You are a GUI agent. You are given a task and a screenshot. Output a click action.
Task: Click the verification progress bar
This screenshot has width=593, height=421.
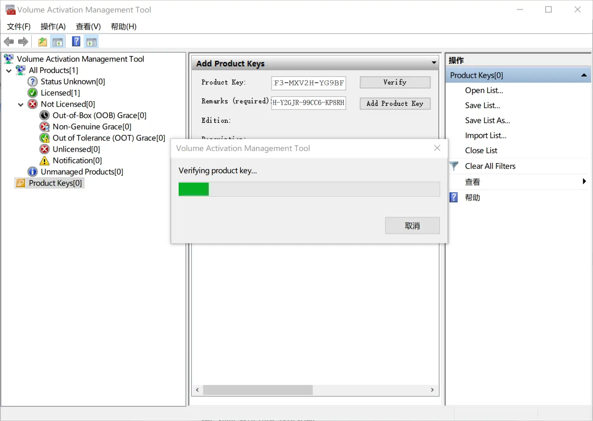[x=309, y=189]
